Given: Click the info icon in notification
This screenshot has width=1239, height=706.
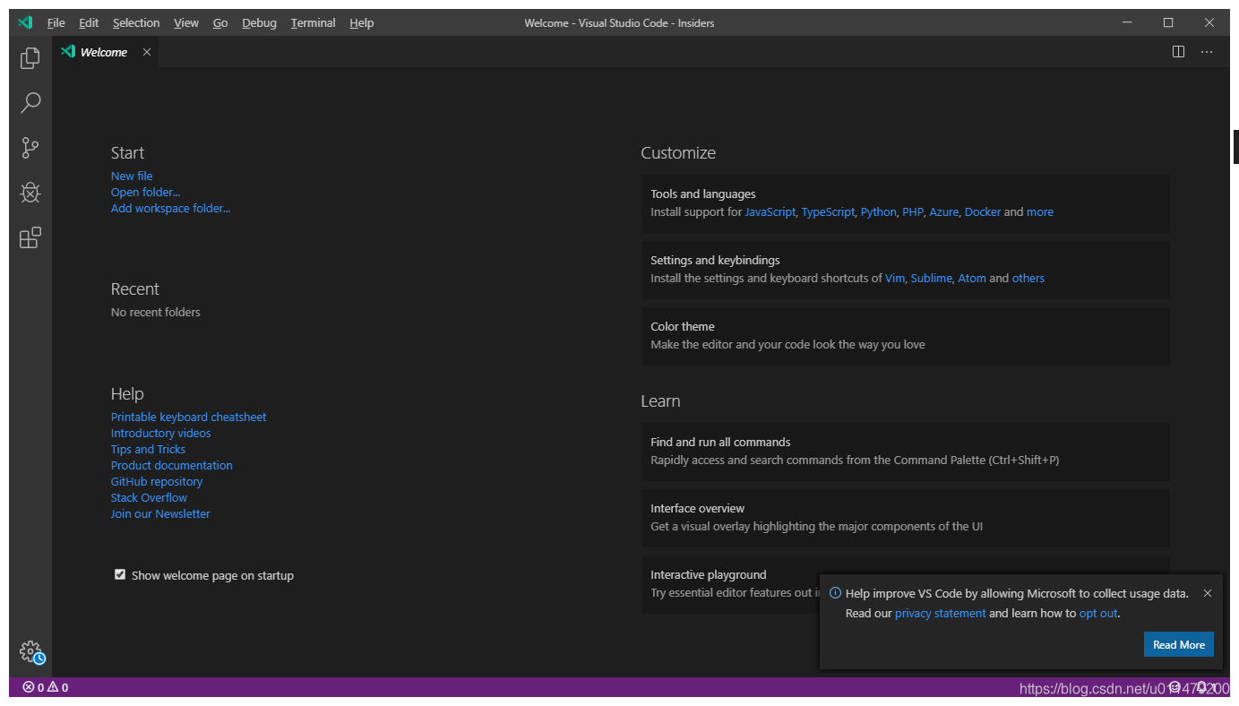Looking at the screenshot, I should point(835,593).
